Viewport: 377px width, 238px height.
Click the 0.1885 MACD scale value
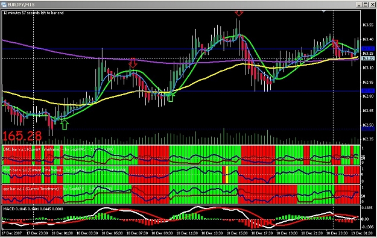(368, 208)
